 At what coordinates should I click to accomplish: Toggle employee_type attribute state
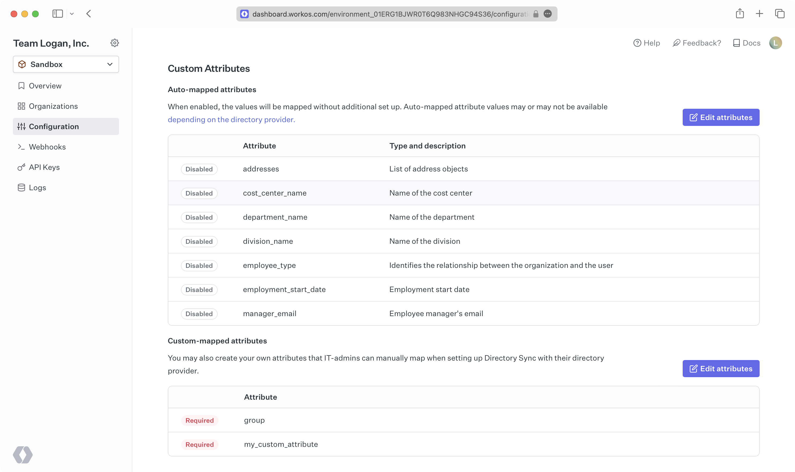click(199, 265)
